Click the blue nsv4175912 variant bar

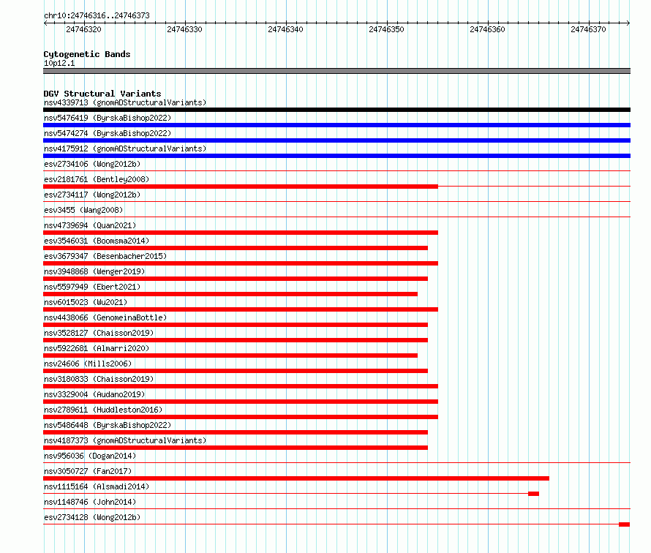[x=336, y=156]
